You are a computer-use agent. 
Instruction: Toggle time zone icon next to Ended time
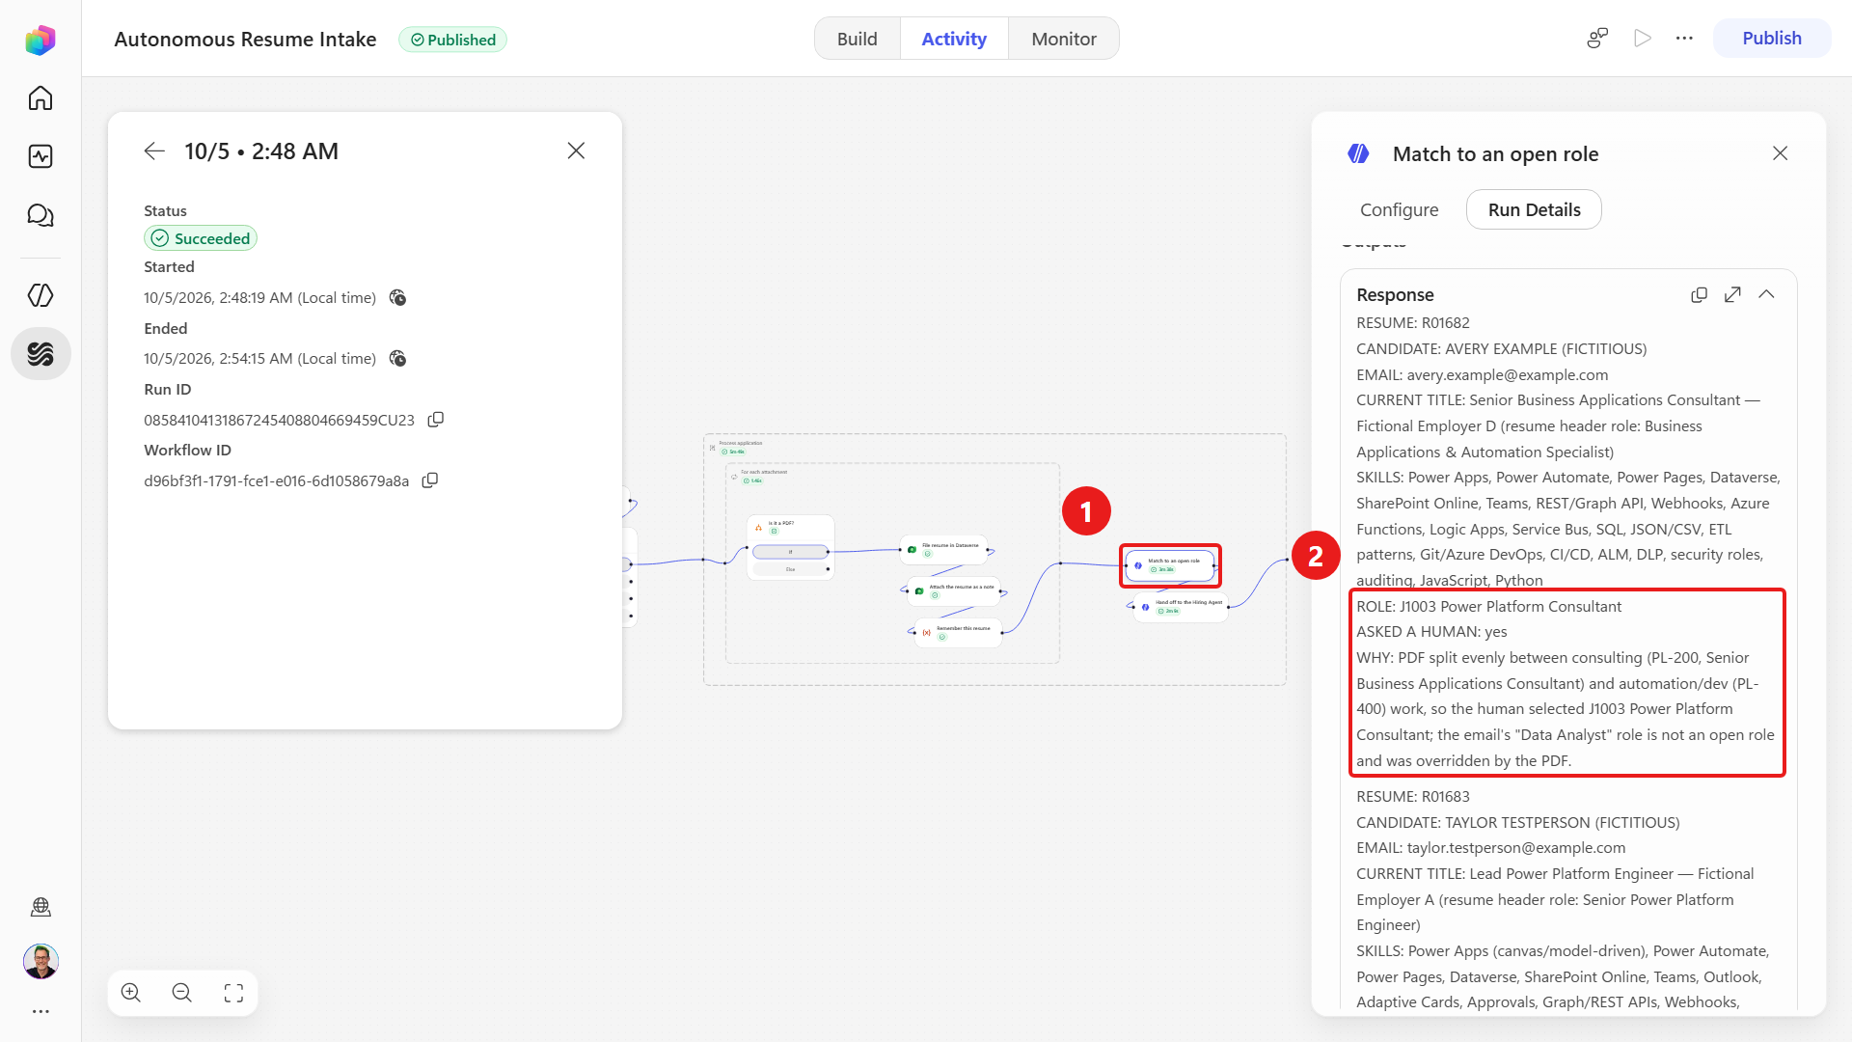tap(397, 359)
